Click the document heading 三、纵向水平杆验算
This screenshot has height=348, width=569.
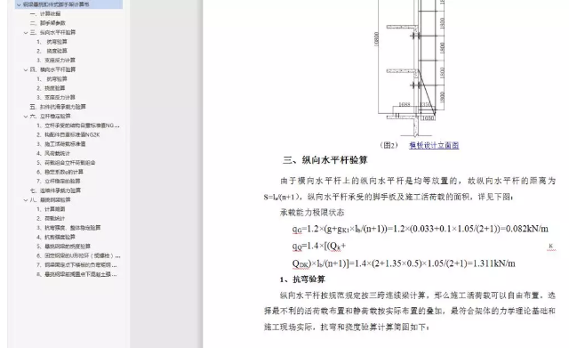point(325,160)
